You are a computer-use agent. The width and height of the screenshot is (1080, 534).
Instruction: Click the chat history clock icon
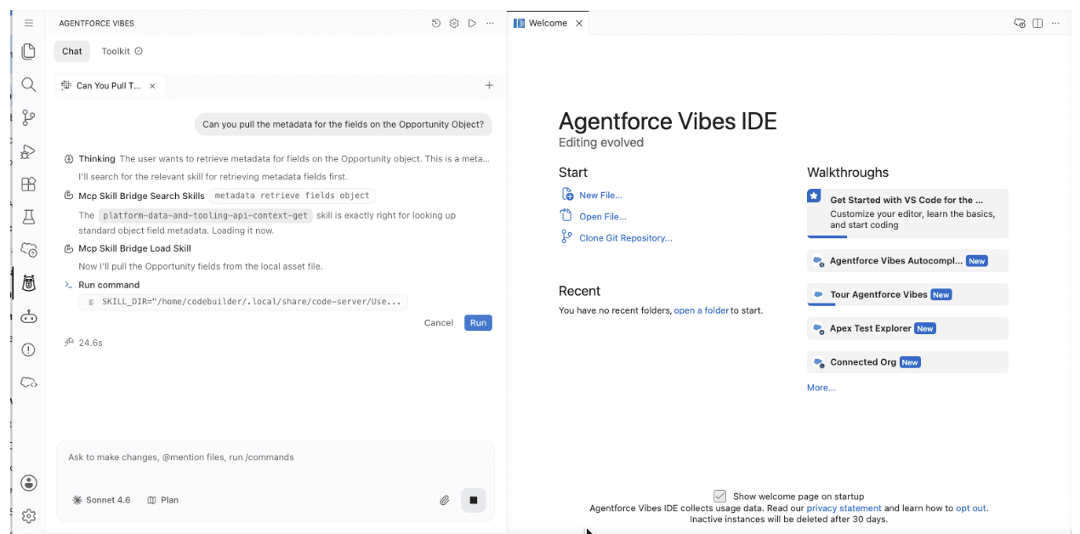click(x=436, y=23)
